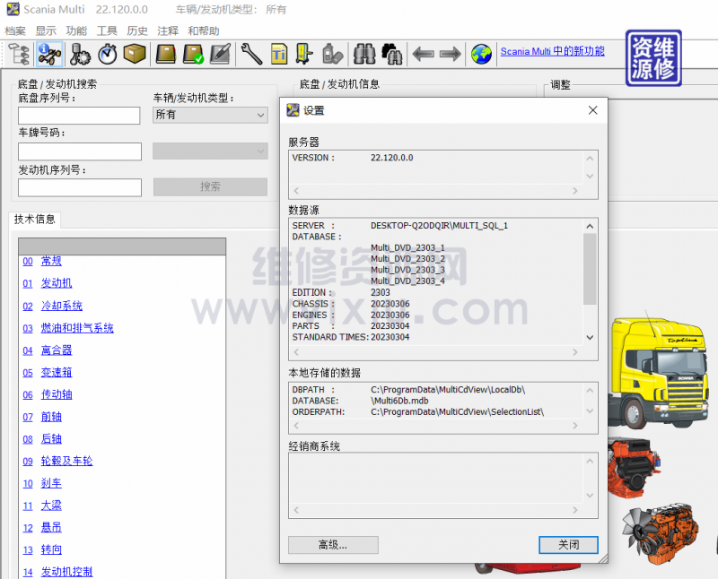The height and width of the screenshot is (579, 718).
Task: Open the piston and gear parts icon
Action: point(80,54)
